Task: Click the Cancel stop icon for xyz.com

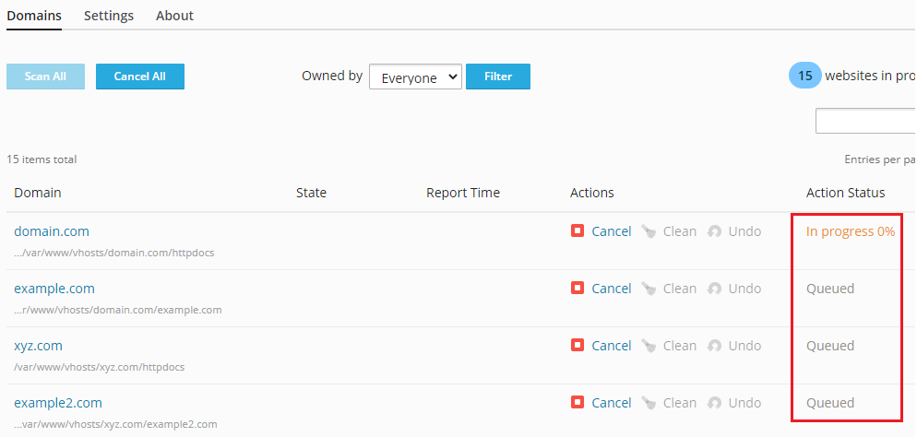Action: [578, 346]
